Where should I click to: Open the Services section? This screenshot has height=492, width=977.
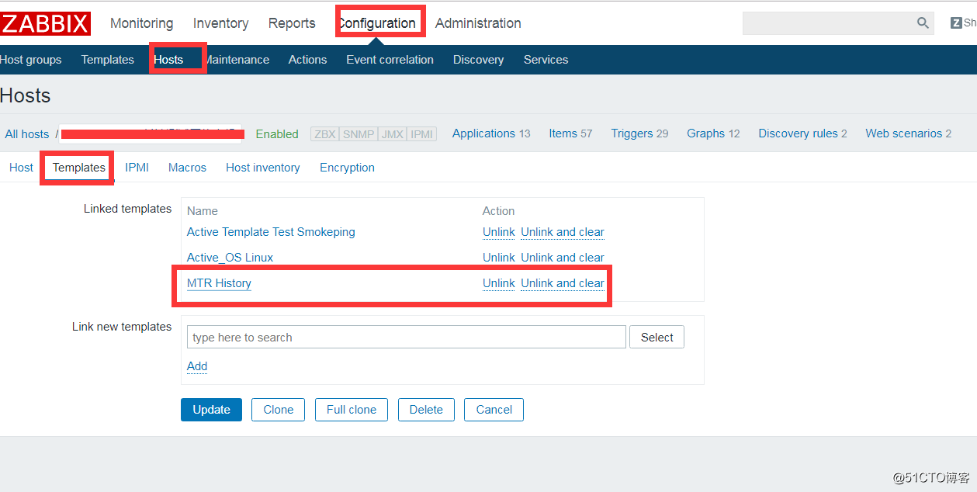(546, 60)
